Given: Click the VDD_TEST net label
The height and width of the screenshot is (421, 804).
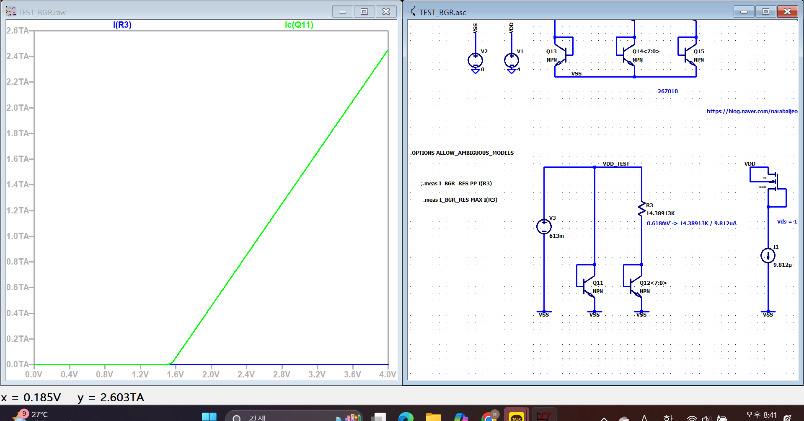Looking at the screenshot, I should [x=616, y=164].
